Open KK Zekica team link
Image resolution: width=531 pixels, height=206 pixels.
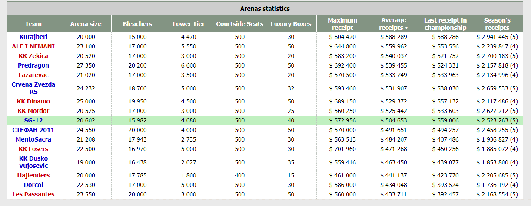[x=33, y=56]
